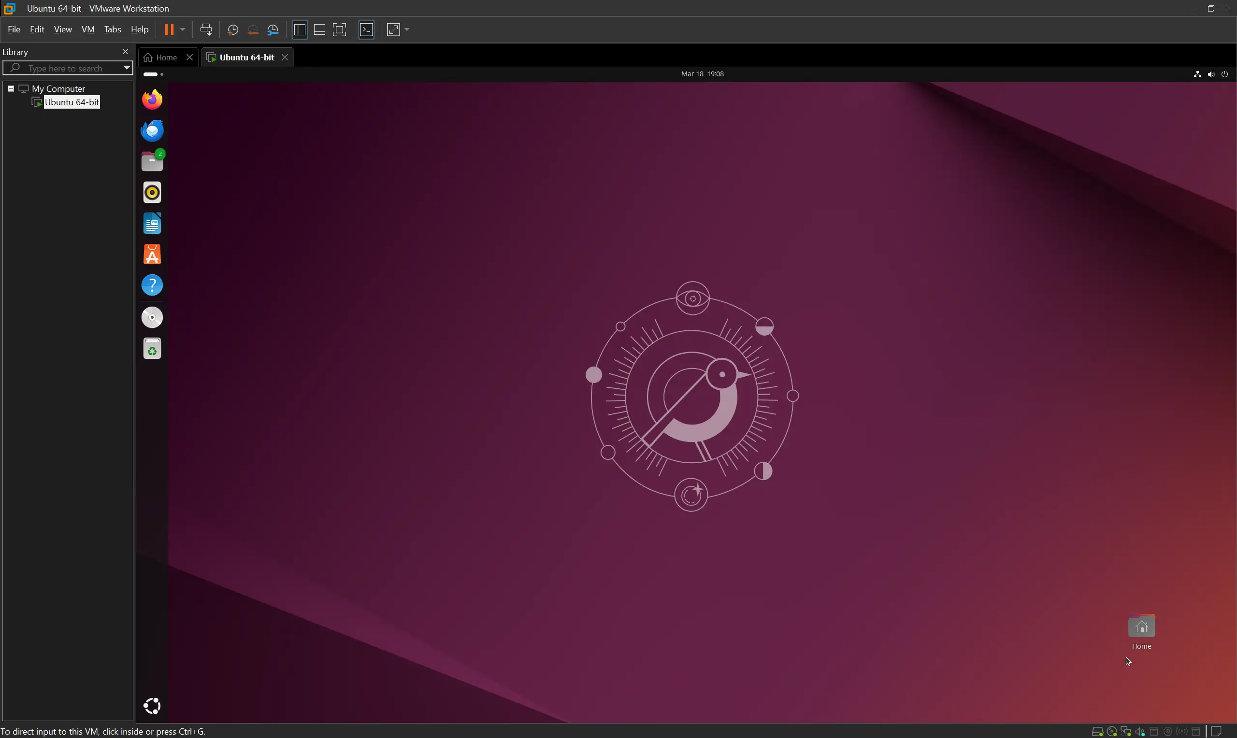Expand the library search filter dropdown
Image resolution: width=1237 pixels, height=738 pixels.
(126, 68)
